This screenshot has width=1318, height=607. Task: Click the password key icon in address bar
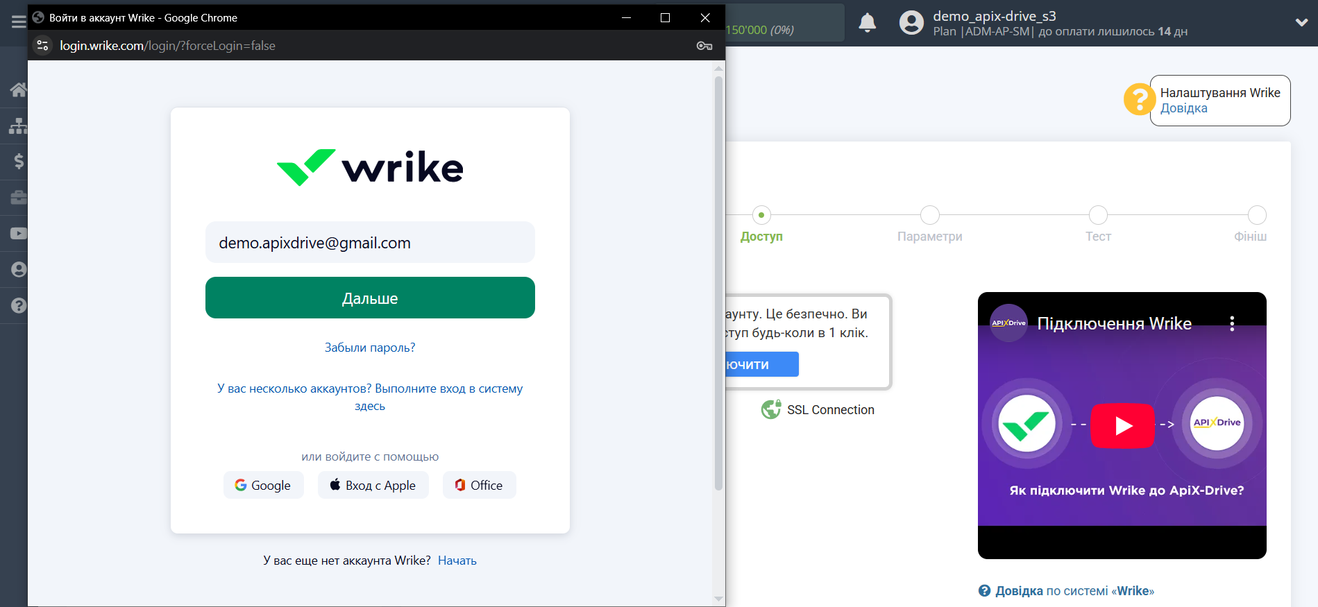(x=704, y=46)
